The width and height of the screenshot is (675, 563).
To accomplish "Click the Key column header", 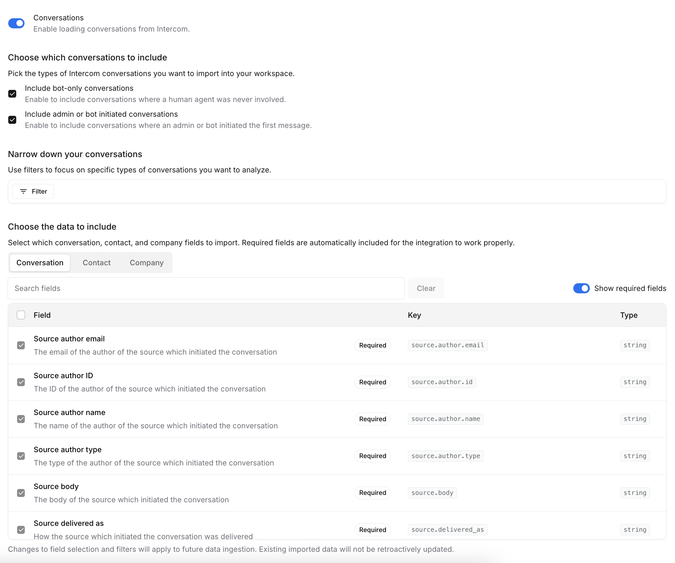I will (x=414, y=315).
